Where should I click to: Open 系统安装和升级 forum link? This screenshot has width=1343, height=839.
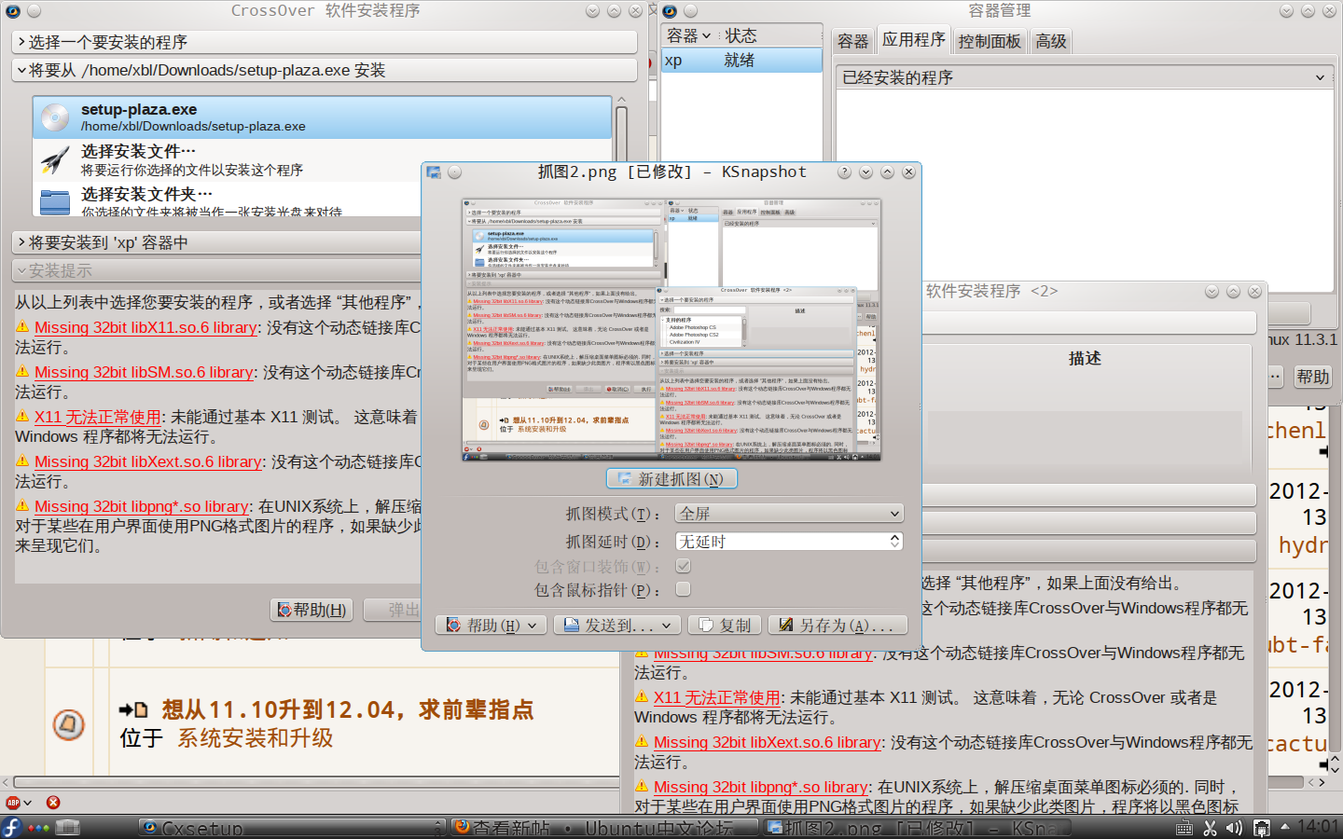click(256, 738)
